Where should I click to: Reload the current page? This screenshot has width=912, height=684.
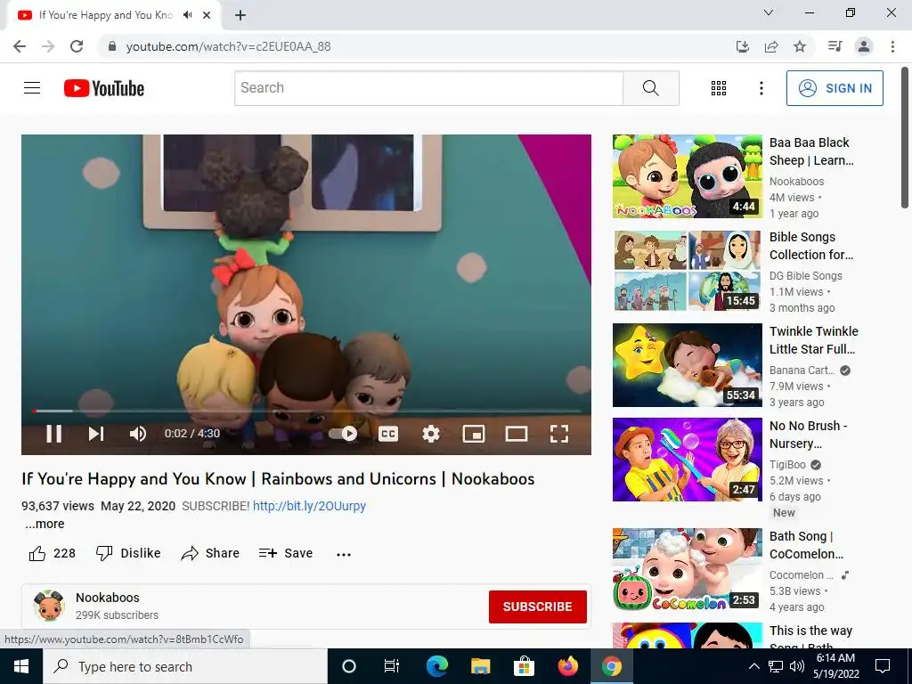[77, 46]
